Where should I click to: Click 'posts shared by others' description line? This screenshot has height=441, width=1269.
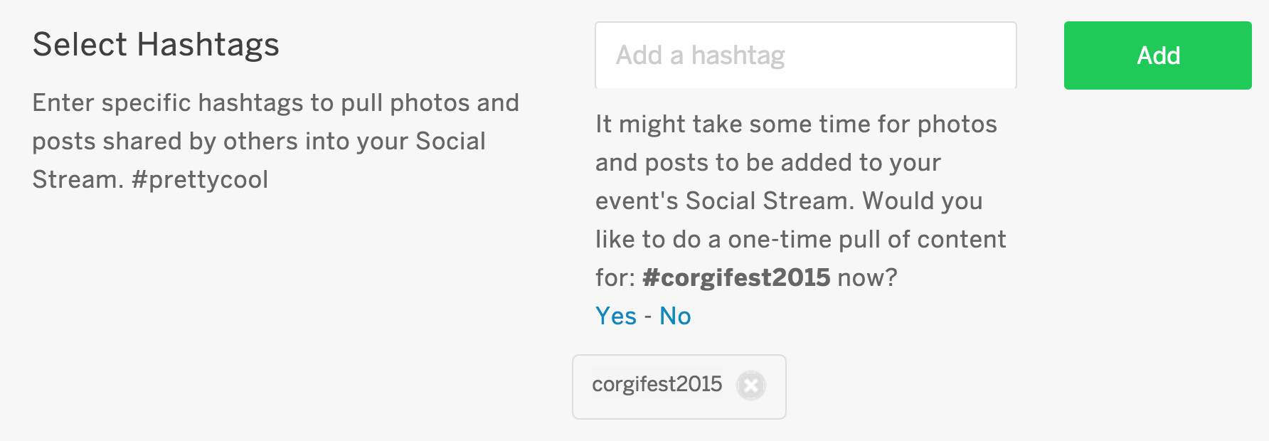tap(259, 141)
